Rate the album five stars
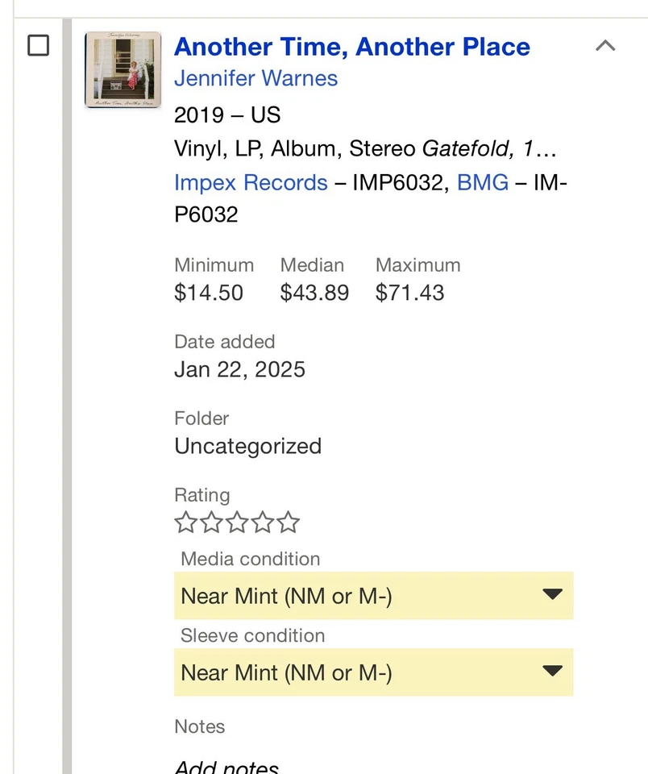 pos(289,522)
